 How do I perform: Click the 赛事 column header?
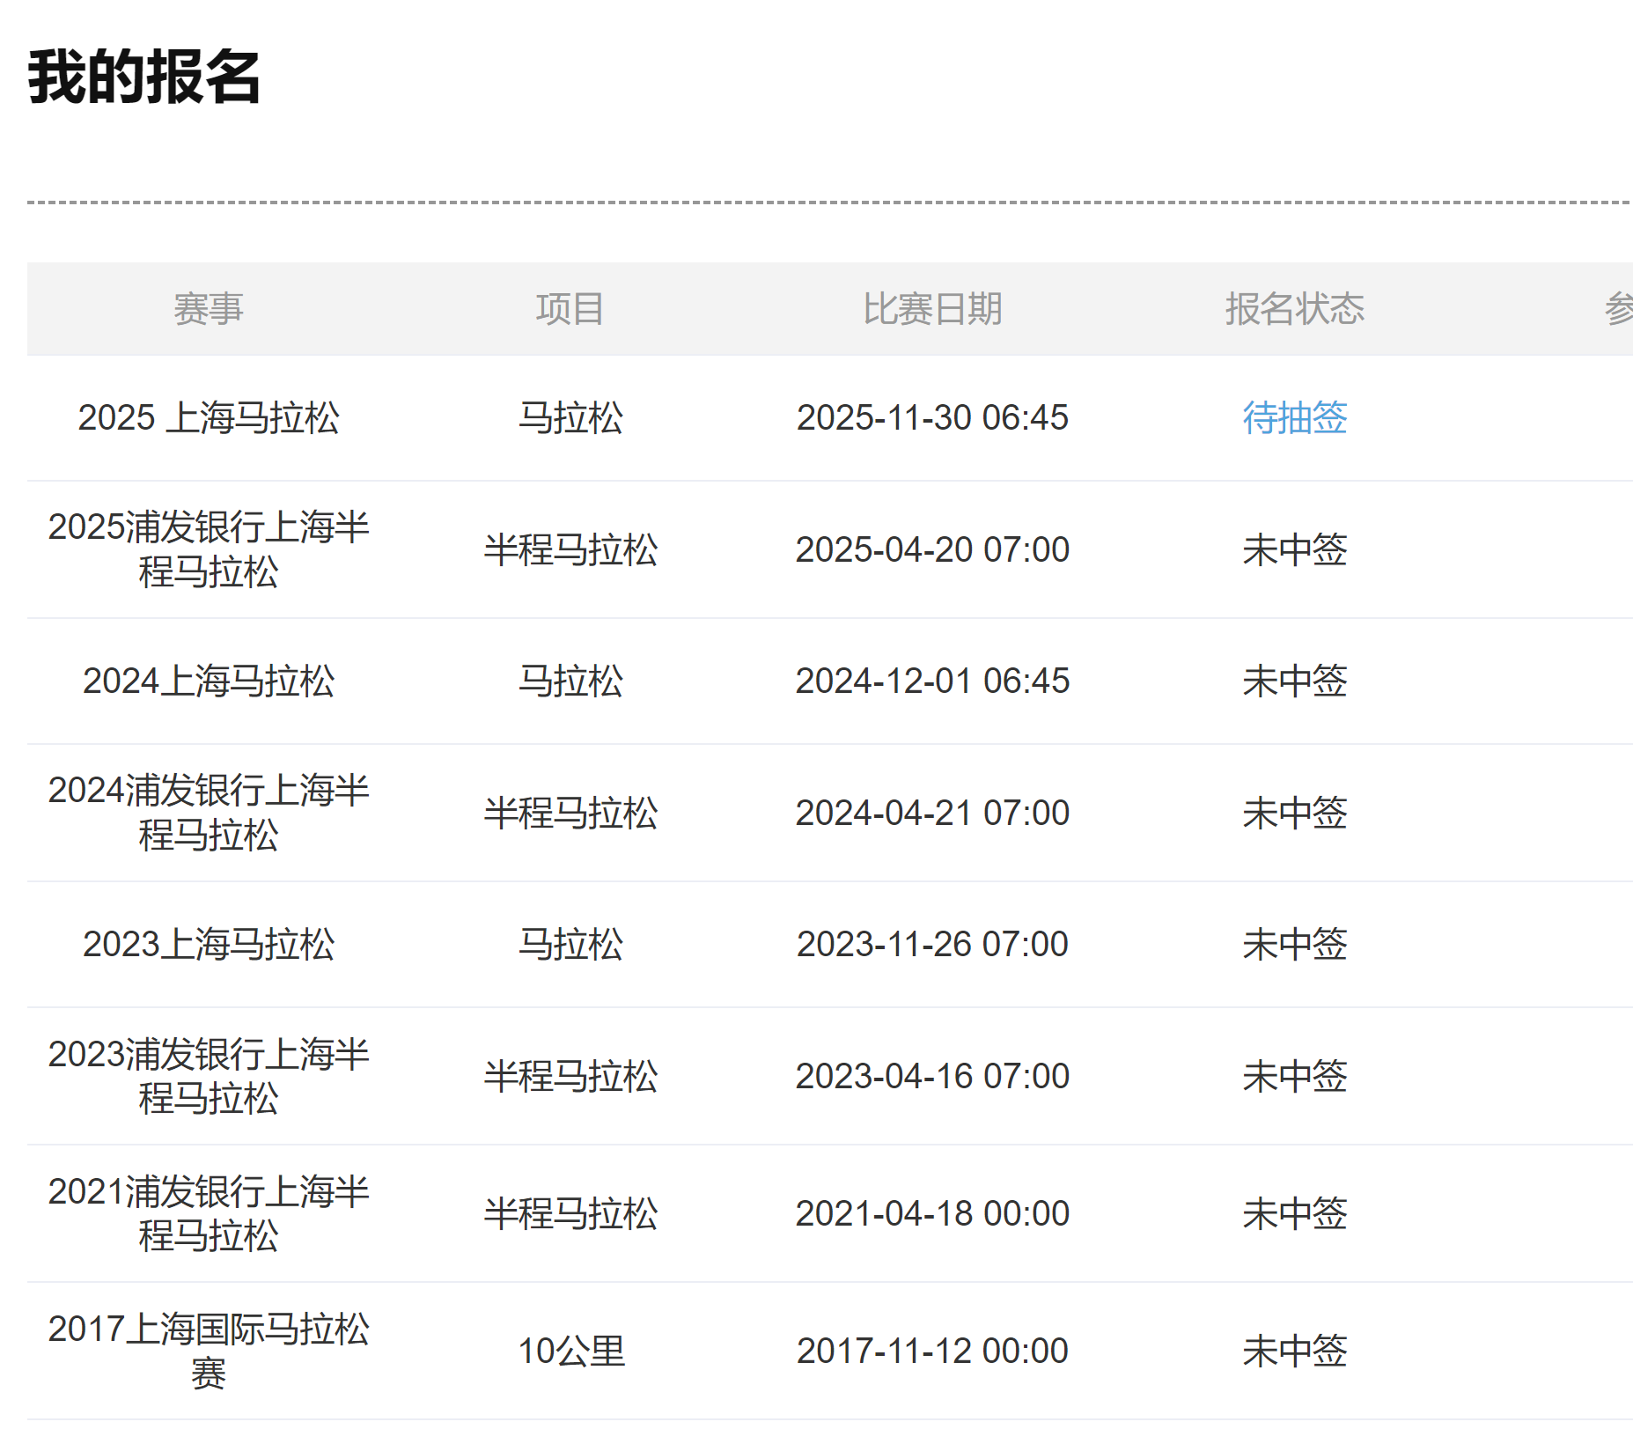(208, 309)
